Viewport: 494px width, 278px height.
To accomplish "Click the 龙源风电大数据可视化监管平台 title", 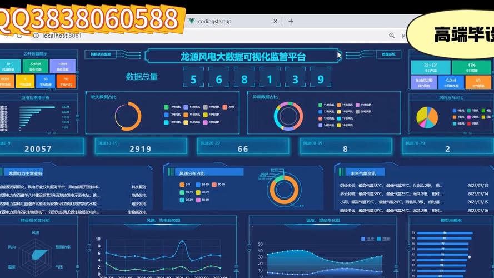I will pos(243,57).
